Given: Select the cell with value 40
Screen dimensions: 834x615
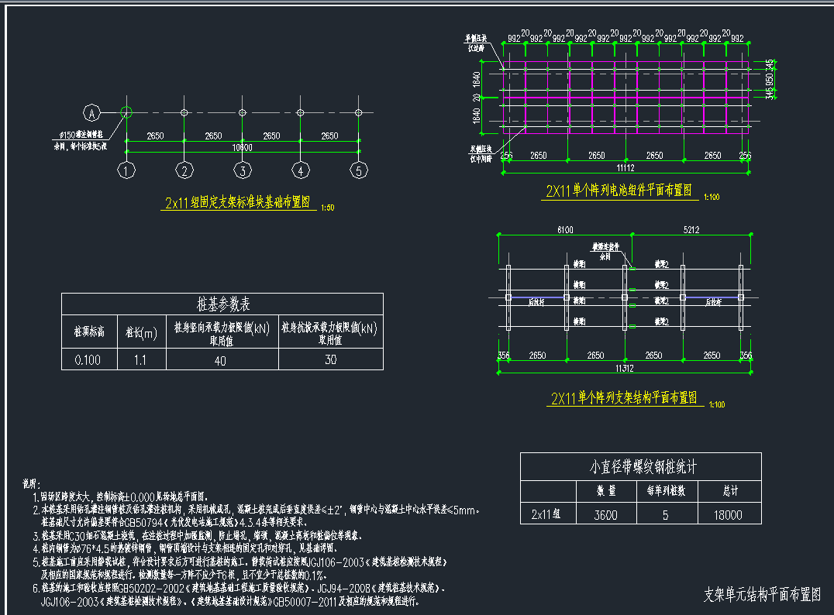Looking at the screenshot, I should (x=221, y=359).
